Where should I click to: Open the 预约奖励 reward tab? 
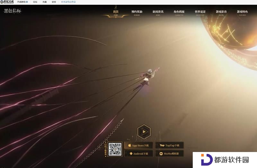(x=137, y=12)
